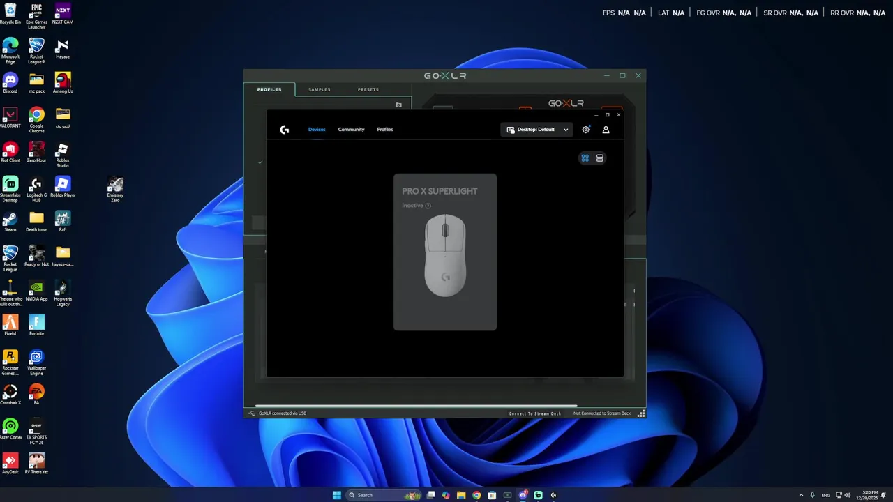Open the Steam desktop icon
Screen dimensions: 893x502
pyautogui.click(x=10, y=221)
